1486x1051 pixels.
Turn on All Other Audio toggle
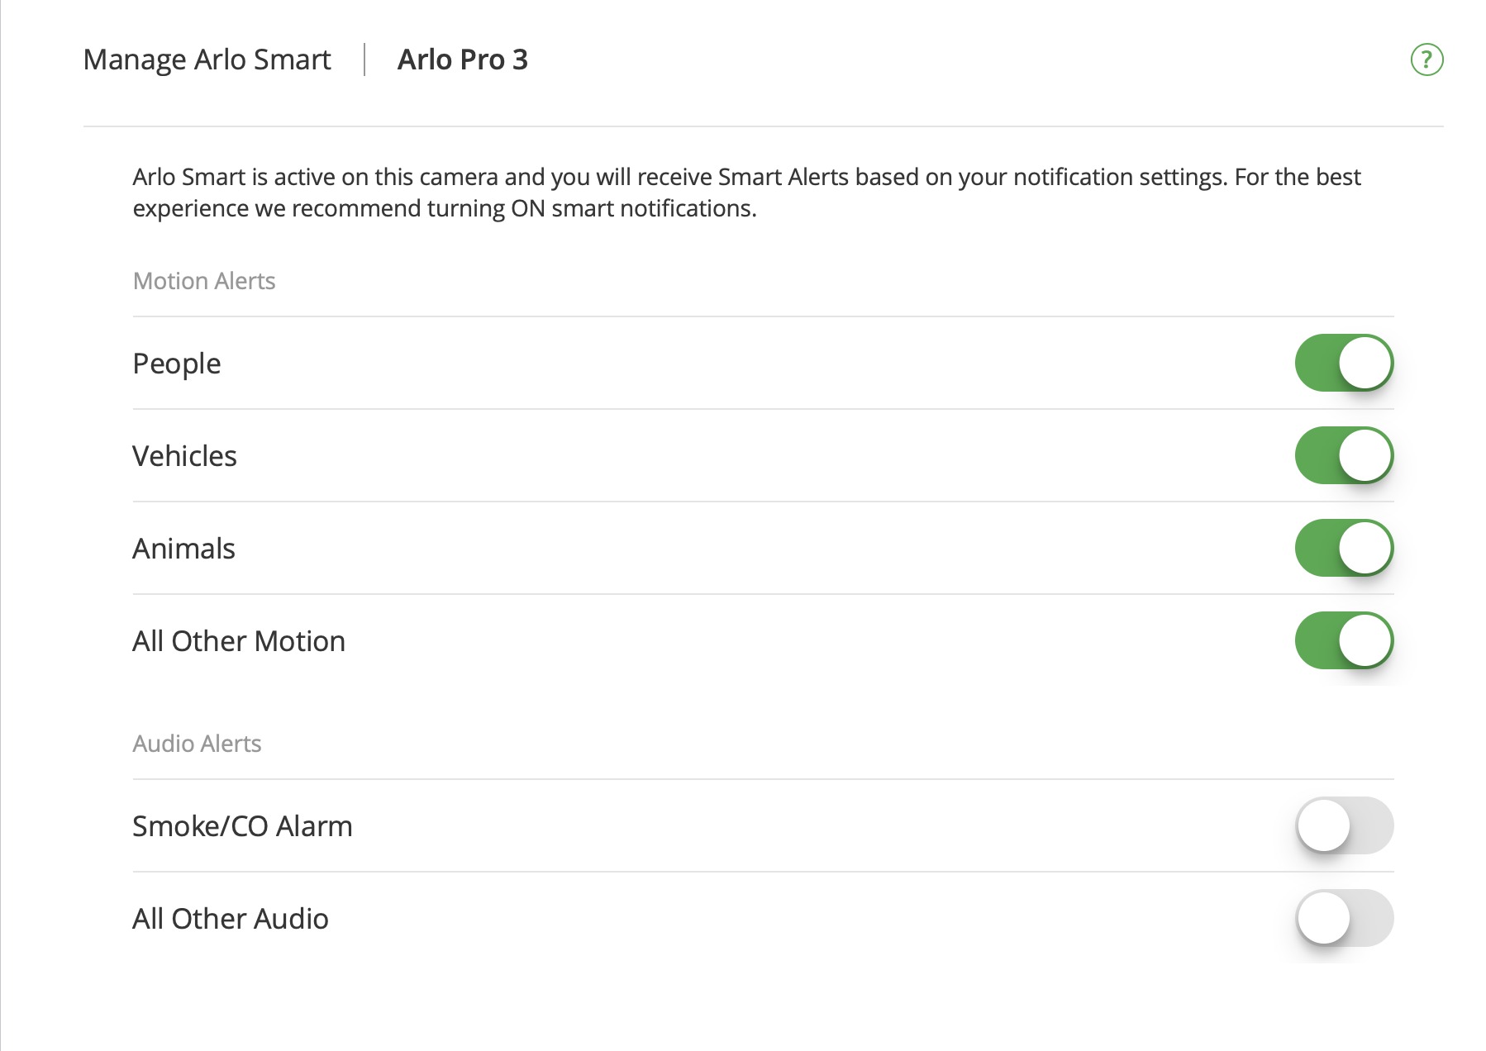click(x=1344, y=918)
